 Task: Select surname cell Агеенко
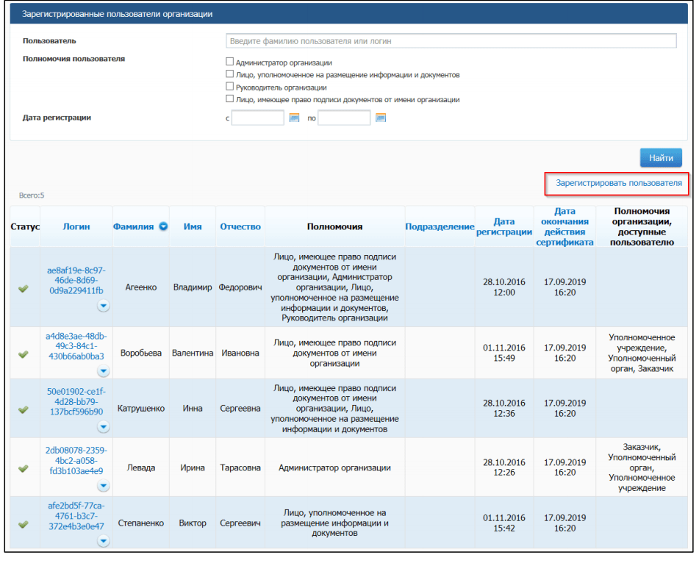click(x=141, y=287)
